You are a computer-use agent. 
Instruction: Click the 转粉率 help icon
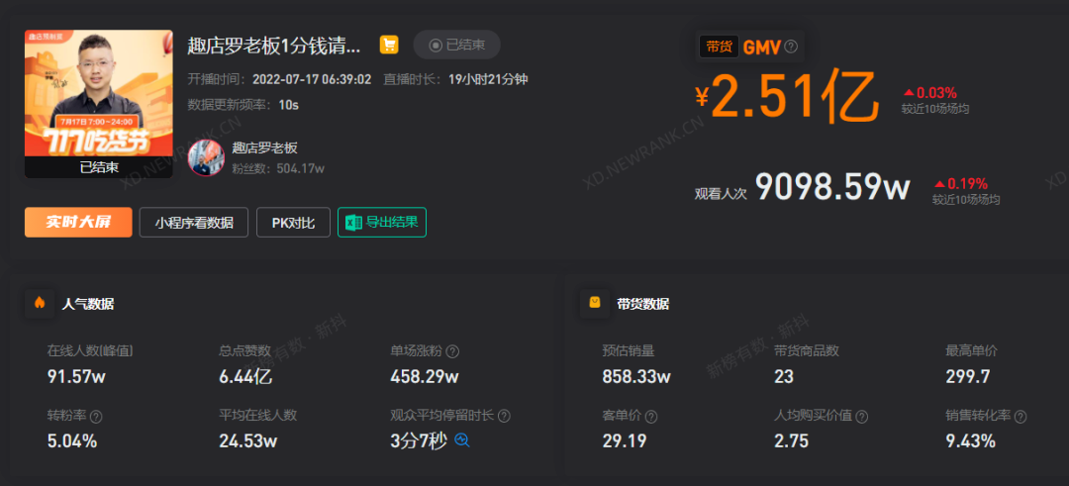click(x=96, y=417)
